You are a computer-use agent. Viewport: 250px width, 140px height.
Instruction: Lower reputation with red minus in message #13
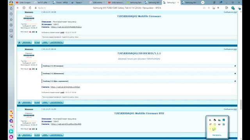[30, 32]
